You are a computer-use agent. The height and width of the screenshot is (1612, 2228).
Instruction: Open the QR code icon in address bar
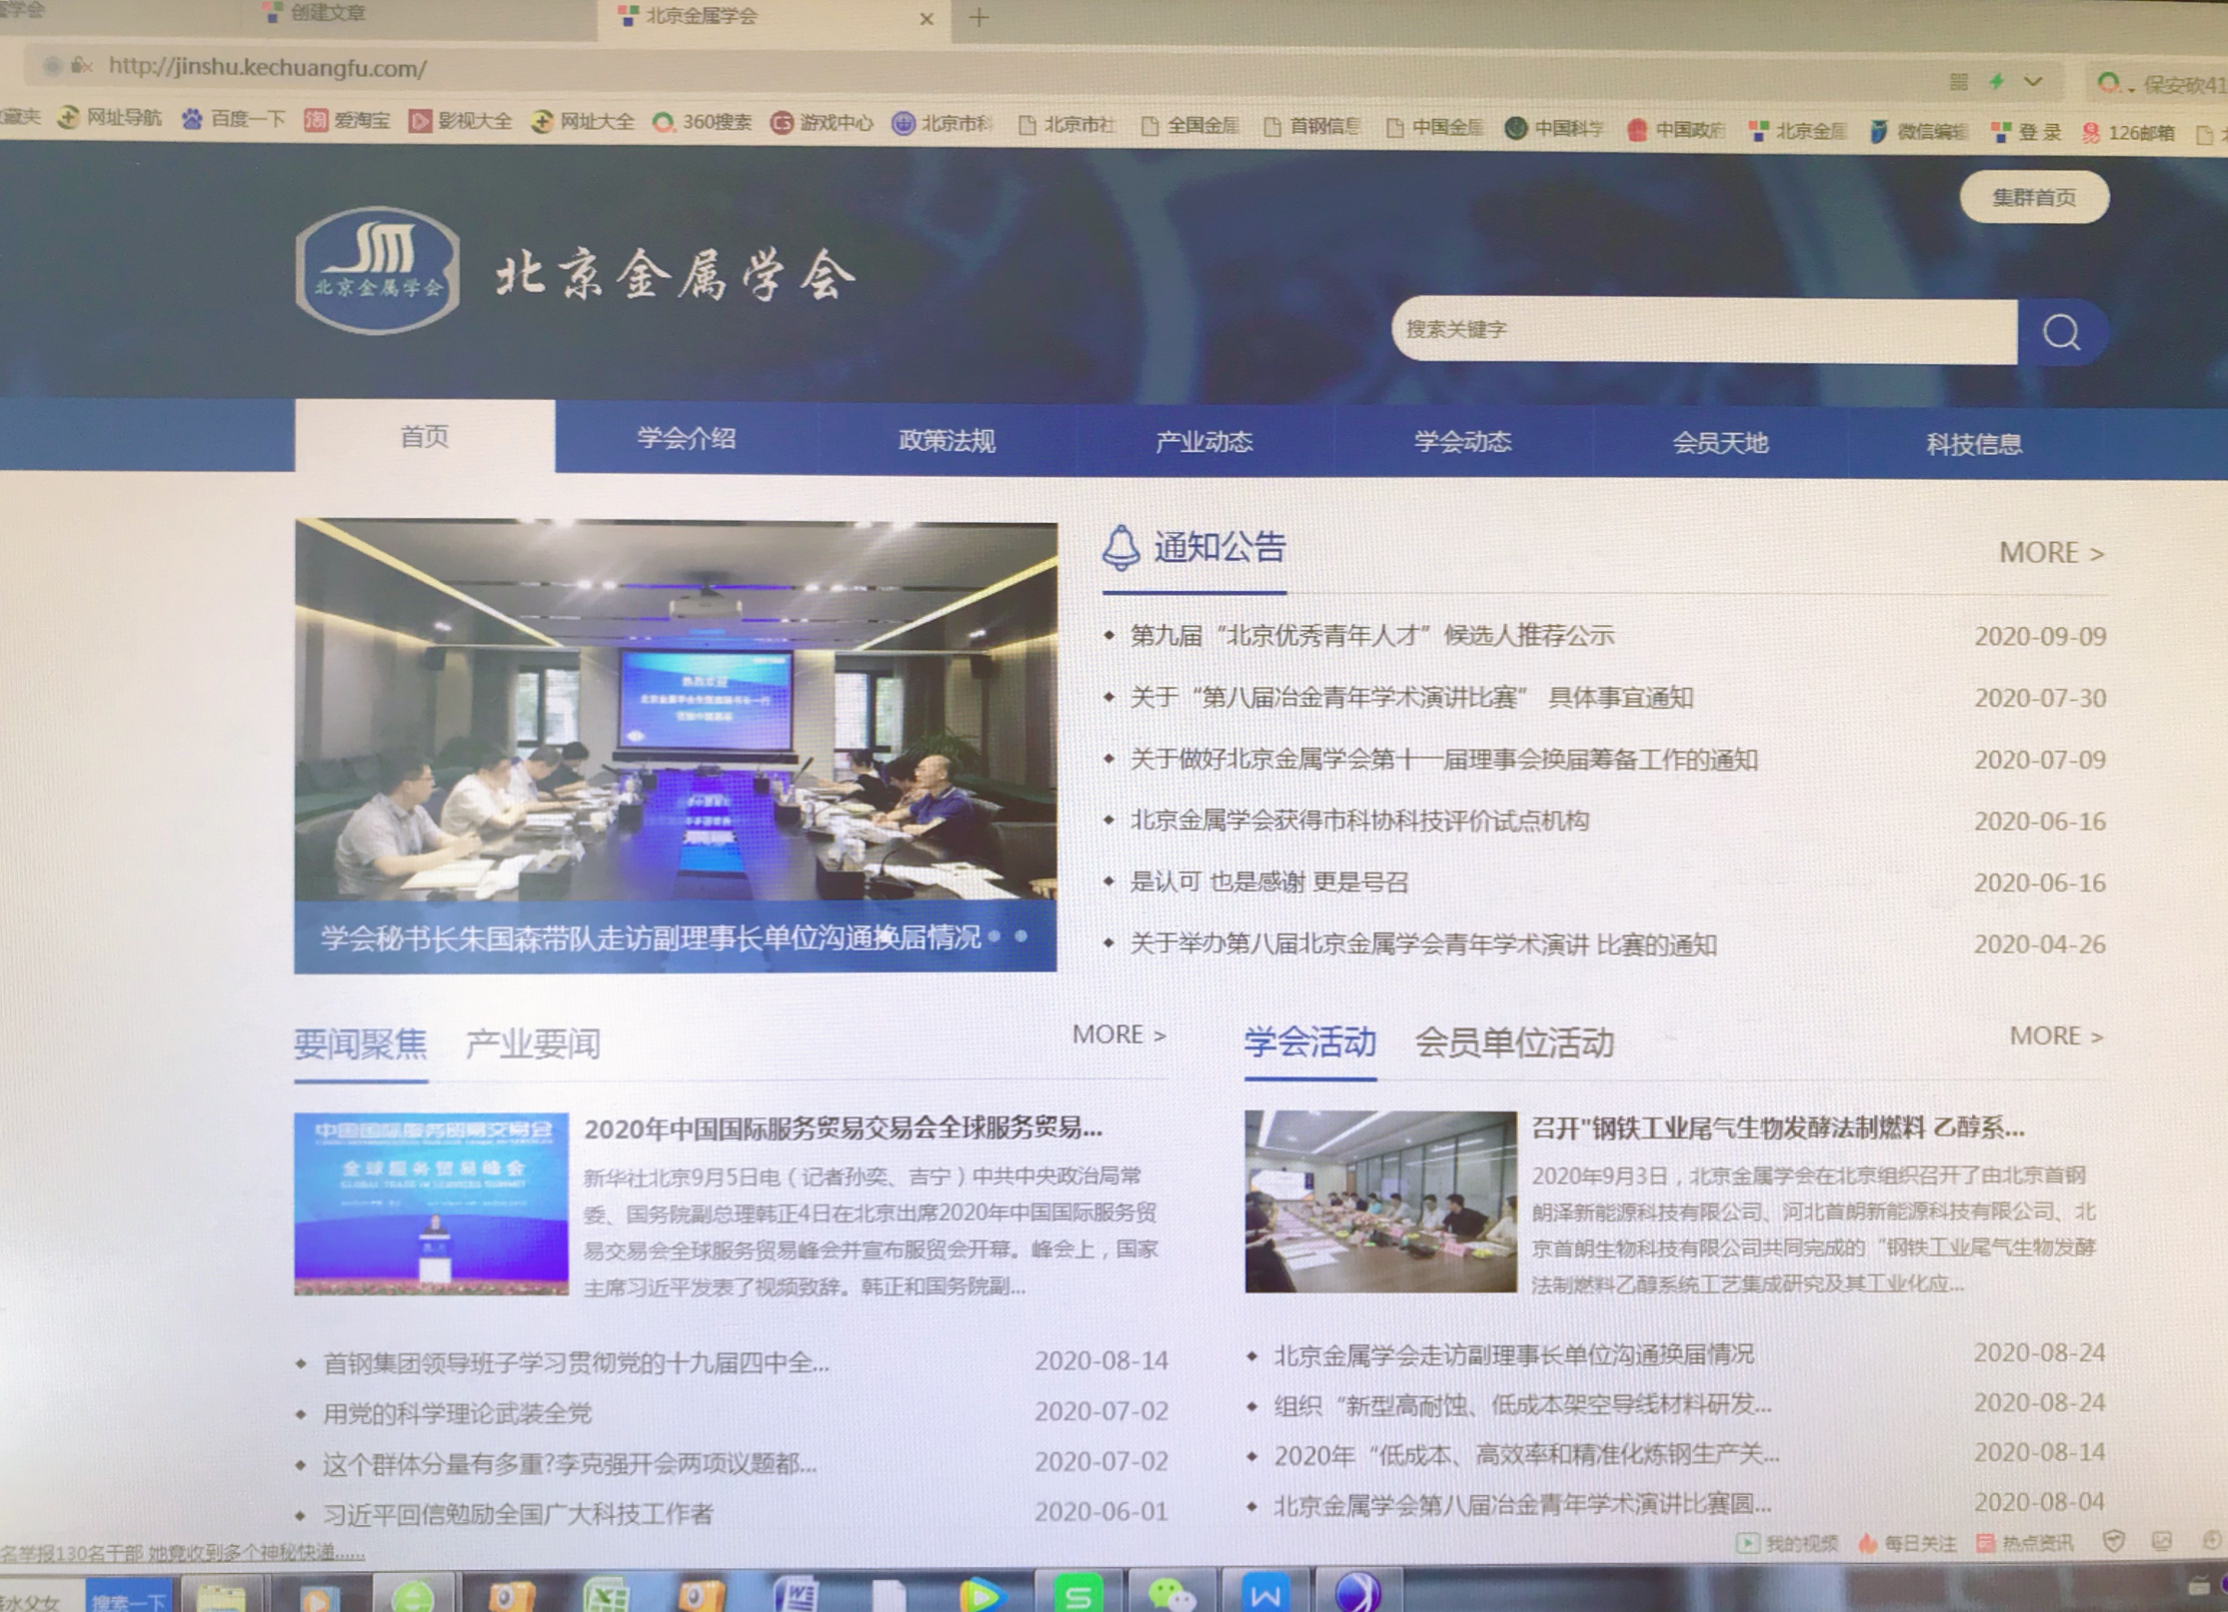tap(1958, 82)
